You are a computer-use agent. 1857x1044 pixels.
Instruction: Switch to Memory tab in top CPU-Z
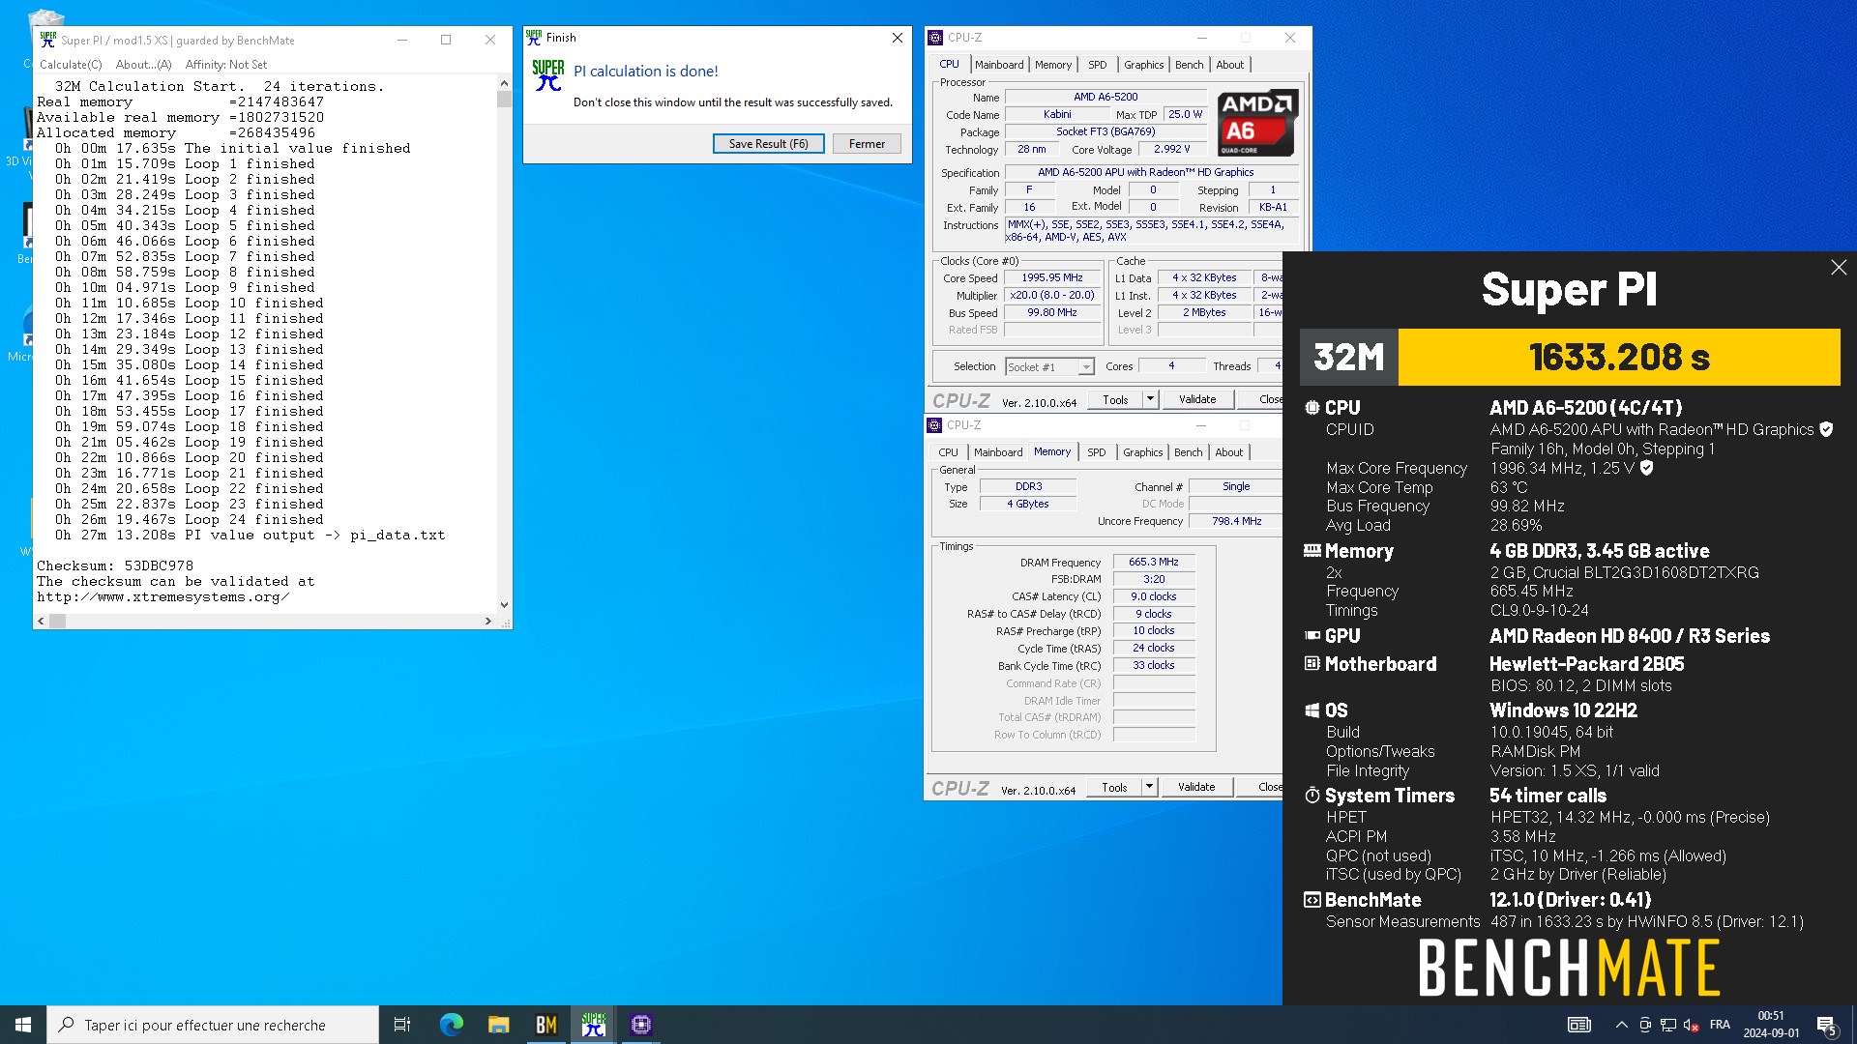[x=1053, y=65]
